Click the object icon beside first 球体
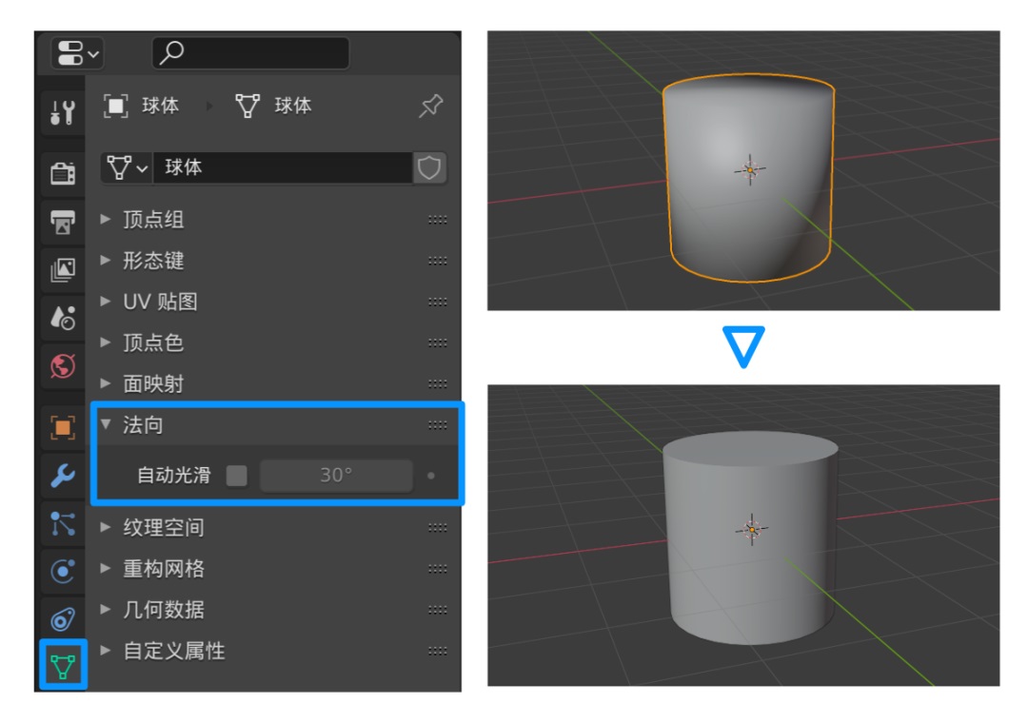1028x723 pixels. pyautogui.click(x=115, y=106)
